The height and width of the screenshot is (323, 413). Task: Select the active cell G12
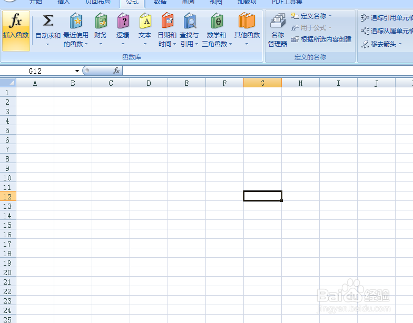[262, 196]
